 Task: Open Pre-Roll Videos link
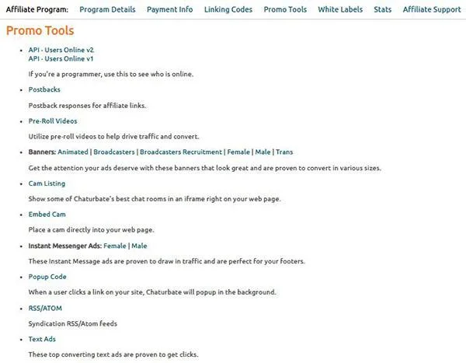point(53,121)
